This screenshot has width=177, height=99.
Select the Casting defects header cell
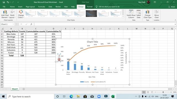[x=11, y=31]
